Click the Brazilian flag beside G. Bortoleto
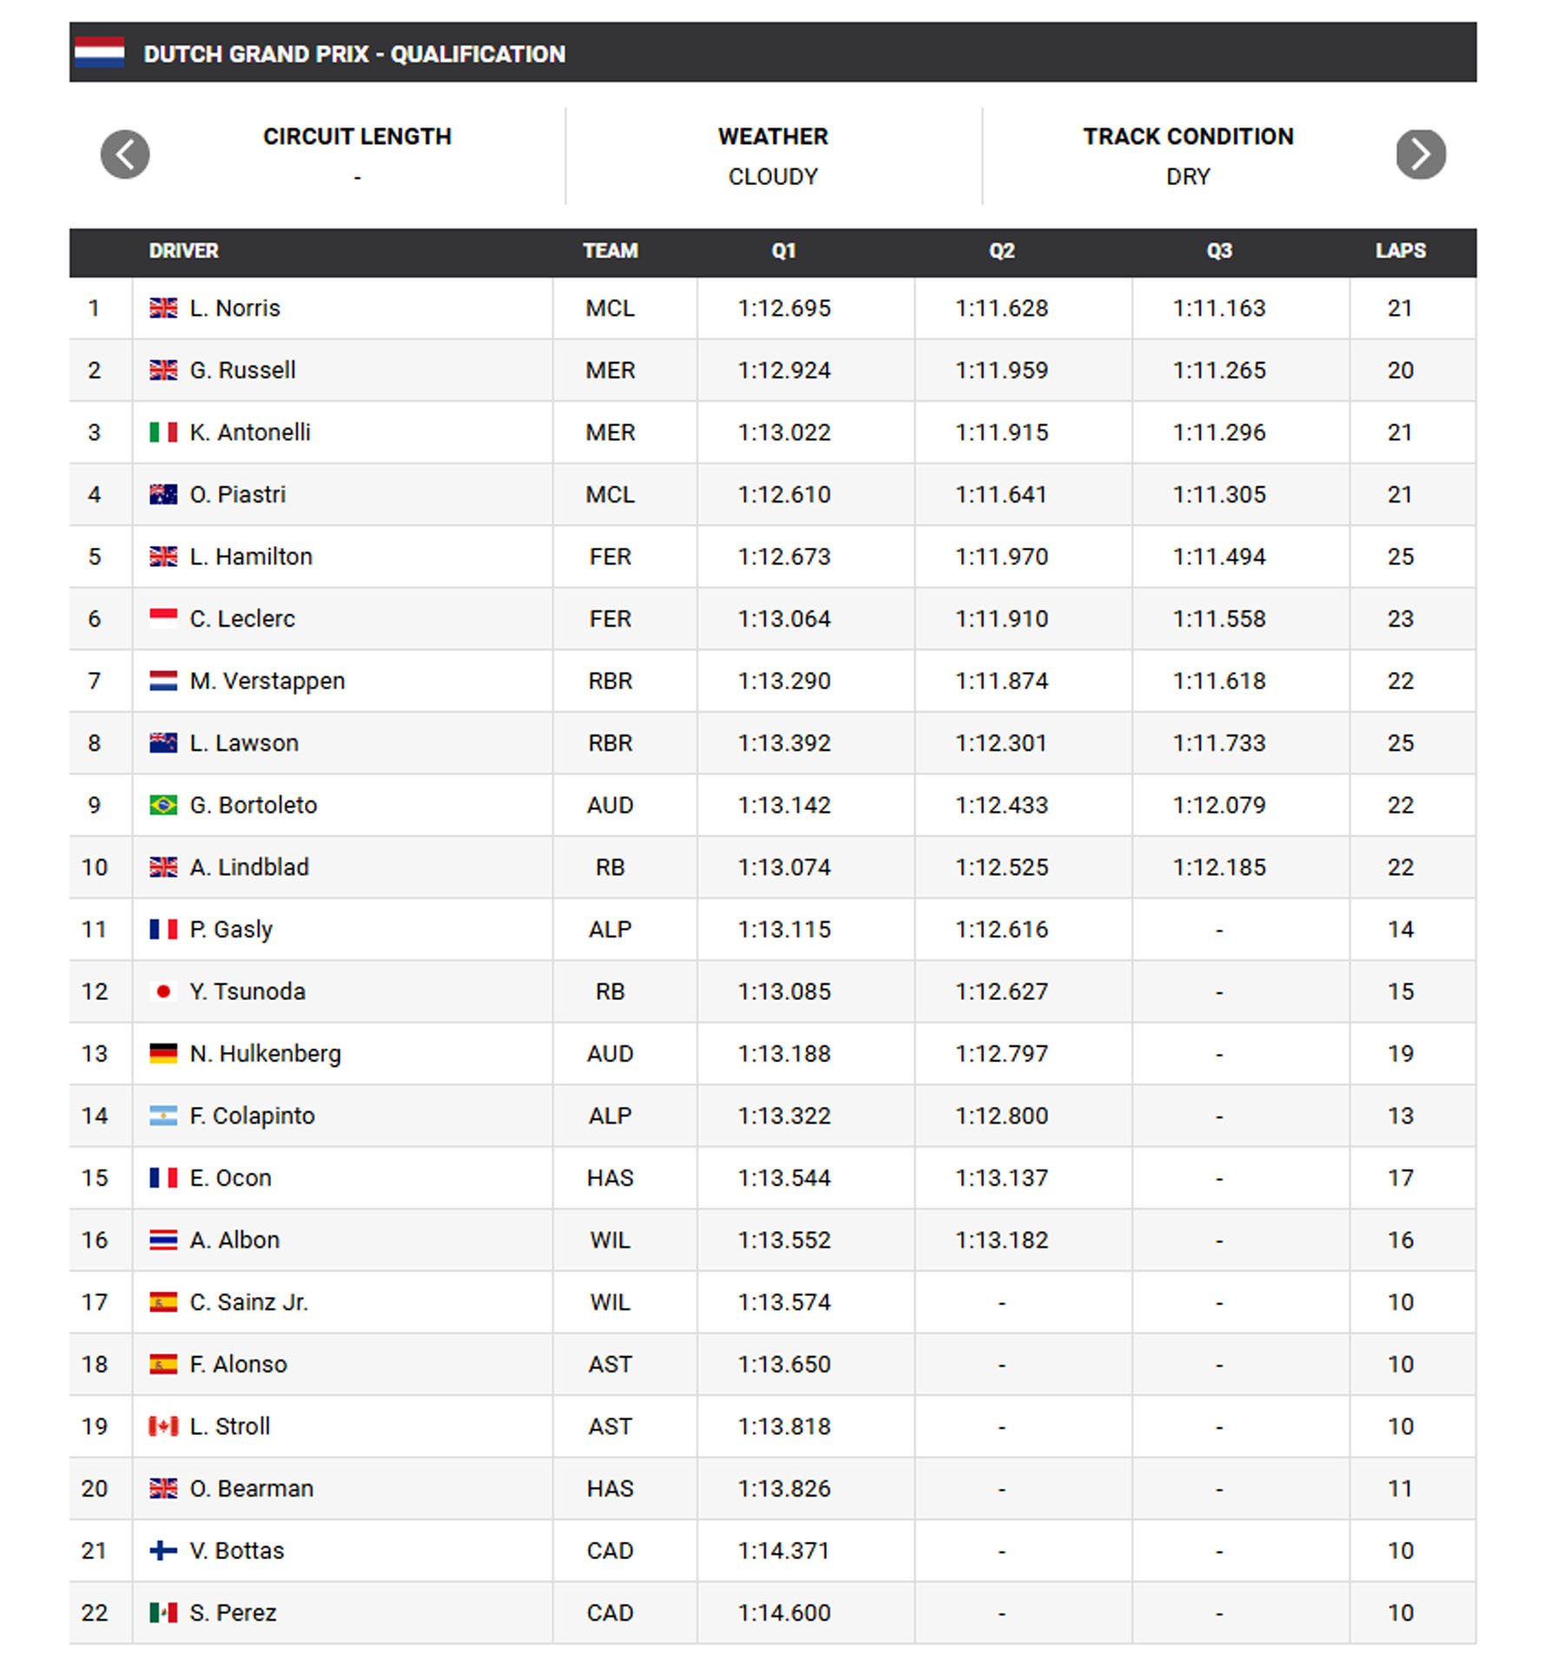Viewport: 1563px width, 1672px height. (163, 805)
